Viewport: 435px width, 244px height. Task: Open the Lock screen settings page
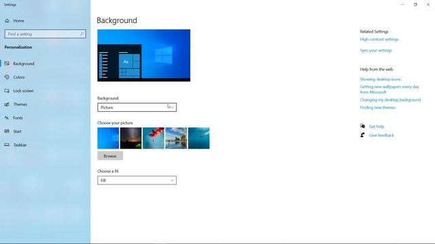click(x=23, y=91)
